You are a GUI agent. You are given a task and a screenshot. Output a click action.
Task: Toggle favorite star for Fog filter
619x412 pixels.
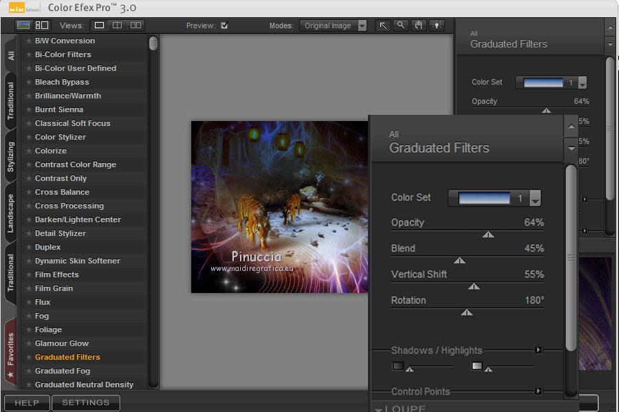pos(28,316)
